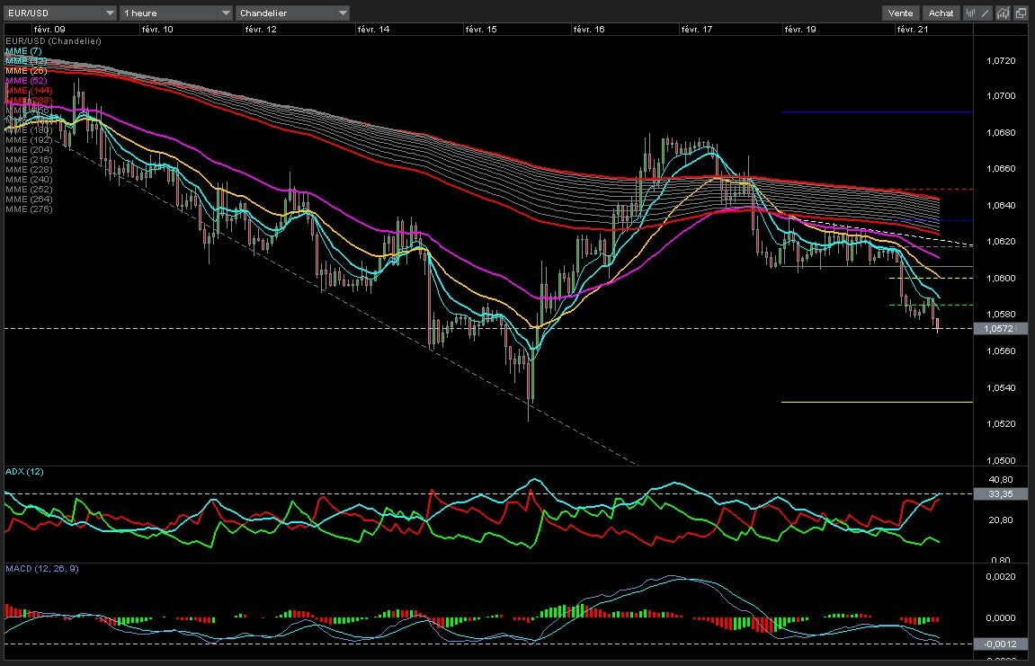Click the 1,0720 price axis label

[1001, 61]
